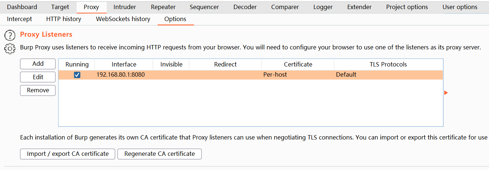Open the Intruder tab

125,7
